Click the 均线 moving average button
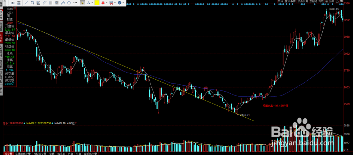The height and width of the screenshot is (155, 353). pos(322,1)
